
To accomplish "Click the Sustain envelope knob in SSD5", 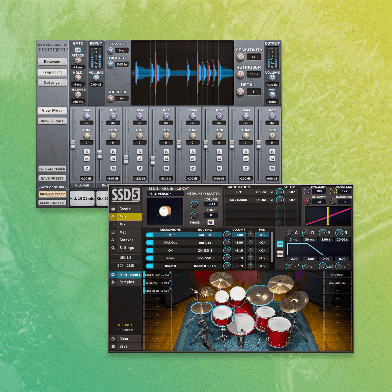I will pyautogui.click(x=322, y=233).
